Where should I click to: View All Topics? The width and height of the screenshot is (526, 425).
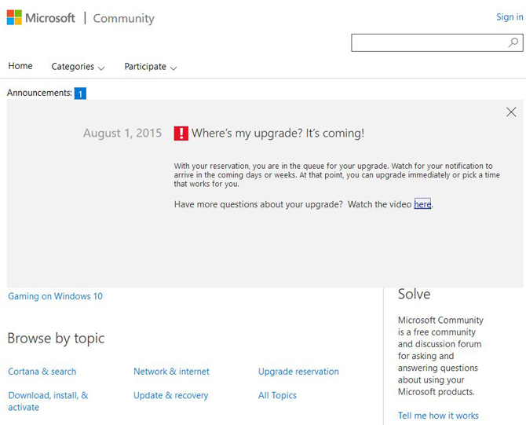pyautogui.click(x=277, y=395)
